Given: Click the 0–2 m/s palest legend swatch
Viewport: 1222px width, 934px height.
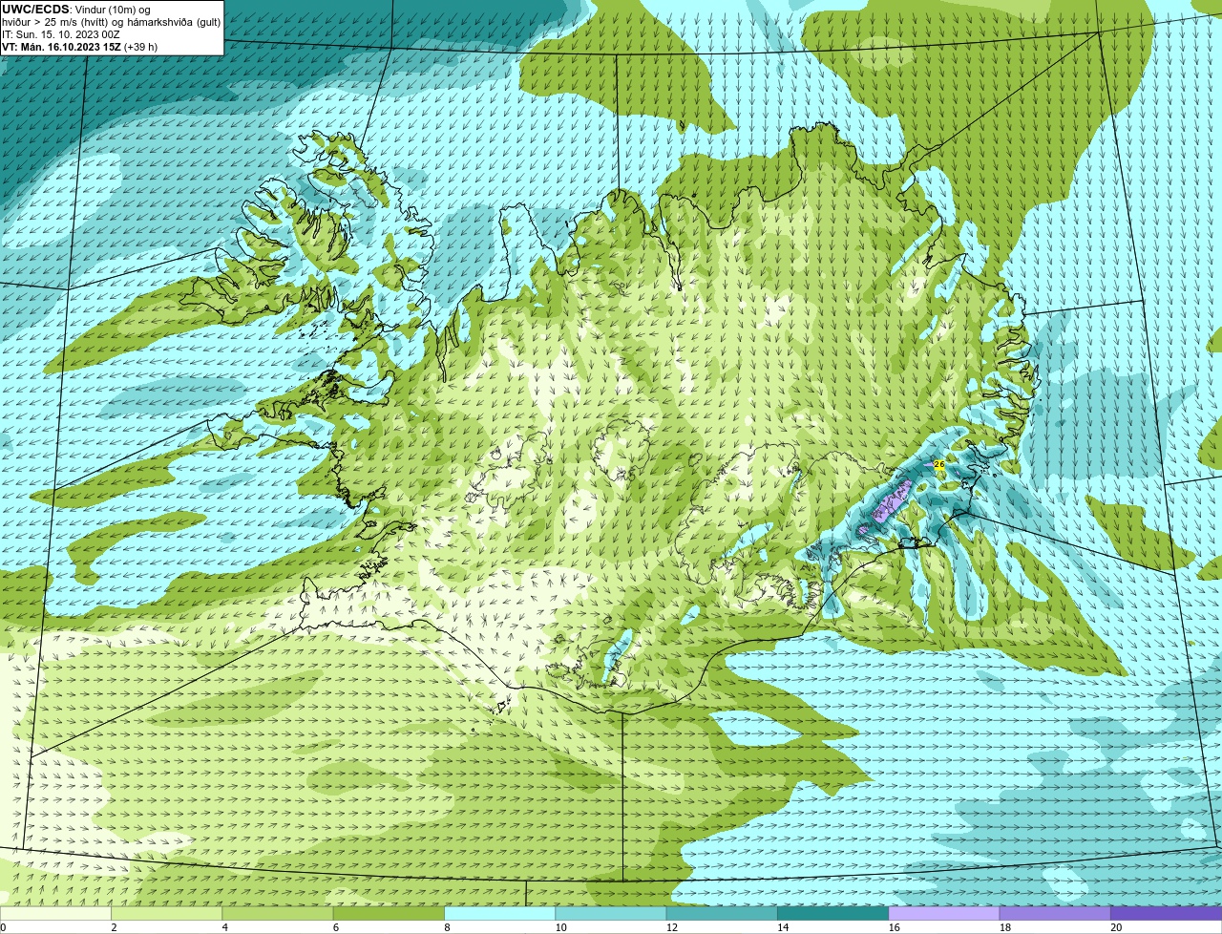Looking at the screenshot, I should (x=55, y=913).
